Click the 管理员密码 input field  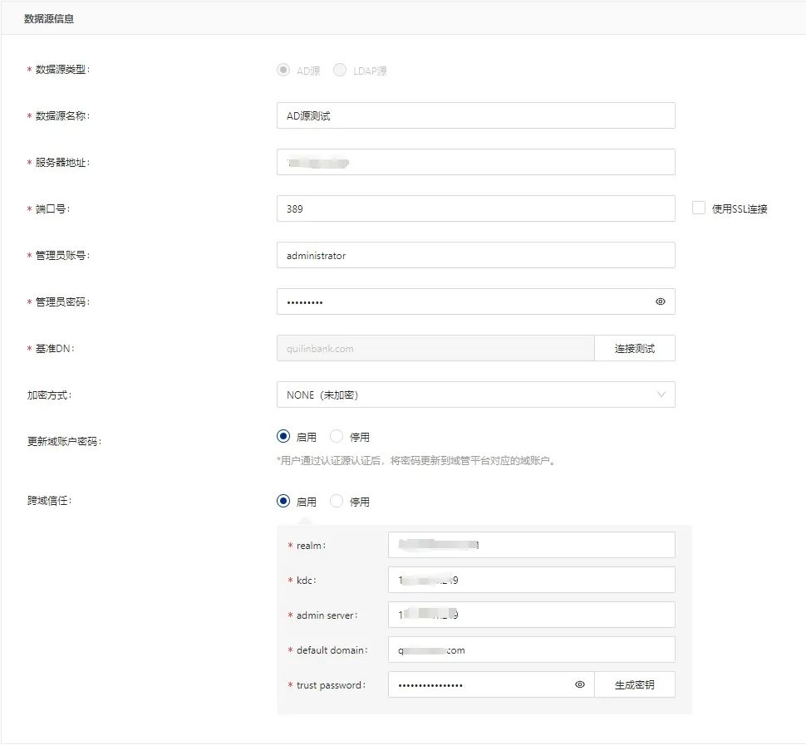pos(476,301)
